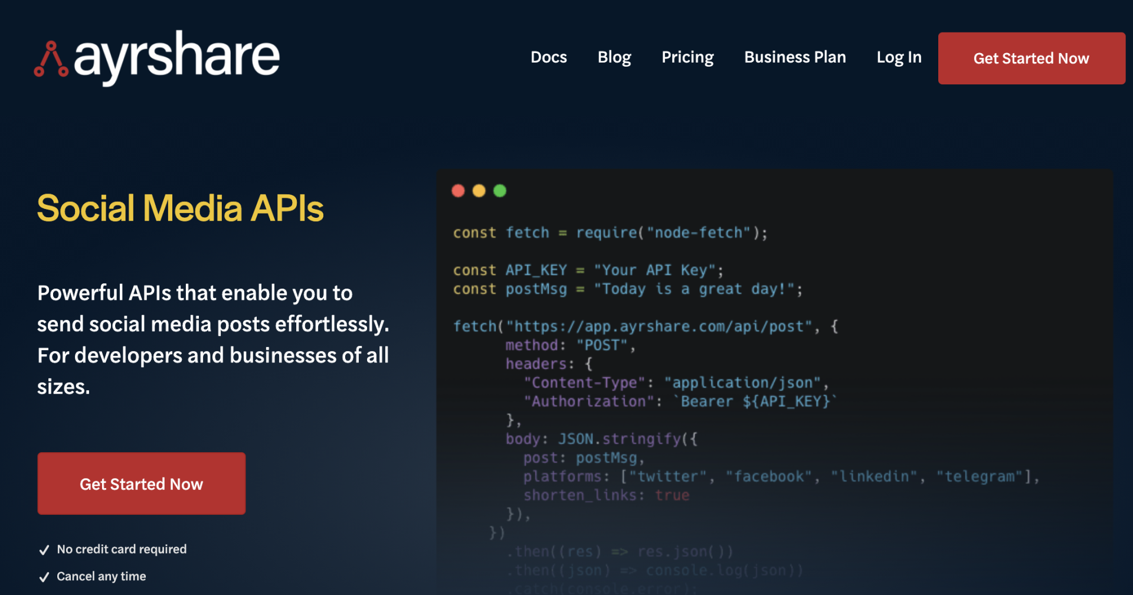Screen dimensions: 1133x595
Task: Click the green dot in the code window
Action: tap(500, 191)
